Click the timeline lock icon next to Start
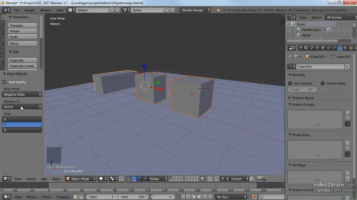 [x=81, y=197]
